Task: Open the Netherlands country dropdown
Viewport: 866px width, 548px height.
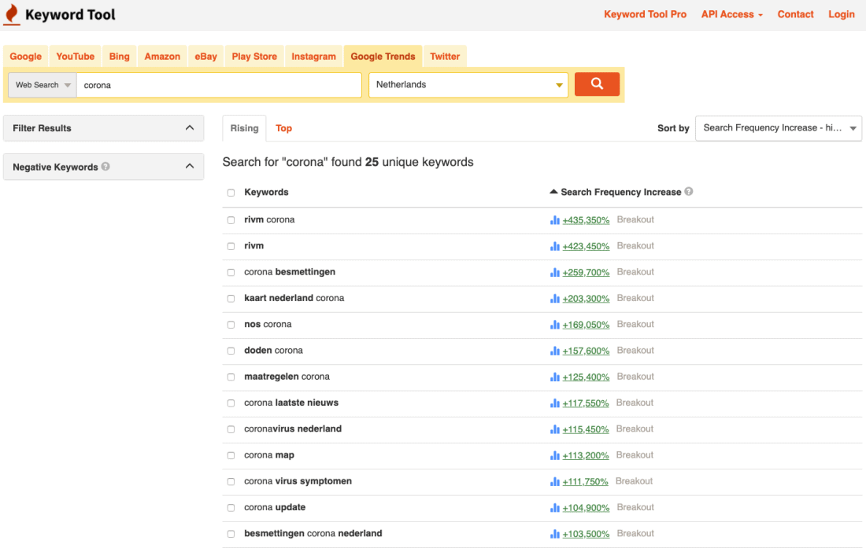Action: point(468,85)
